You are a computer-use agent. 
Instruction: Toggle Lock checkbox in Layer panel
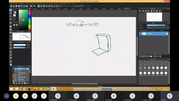pos(161,30)
